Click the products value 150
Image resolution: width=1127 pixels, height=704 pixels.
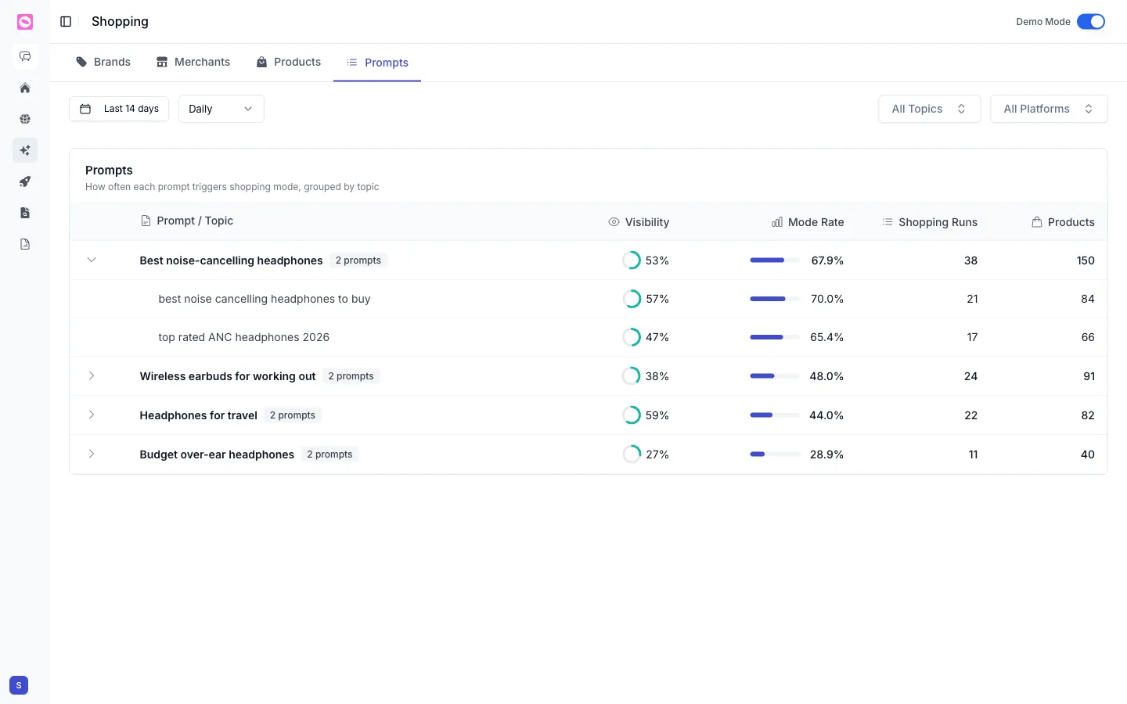(x=1086, y=260)
